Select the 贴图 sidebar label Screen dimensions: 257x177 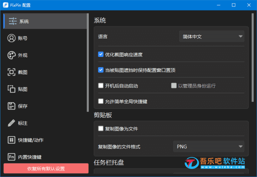click(22, 89)
